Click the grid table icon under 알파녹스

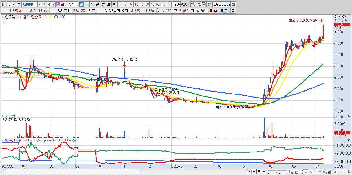point(4,22)
